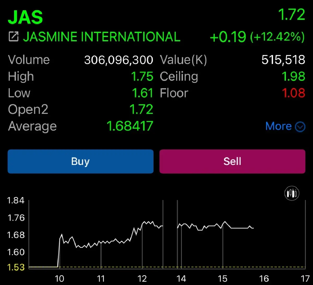Click the Value(K) label
313x285 pixels.
(x=183, y=60)
